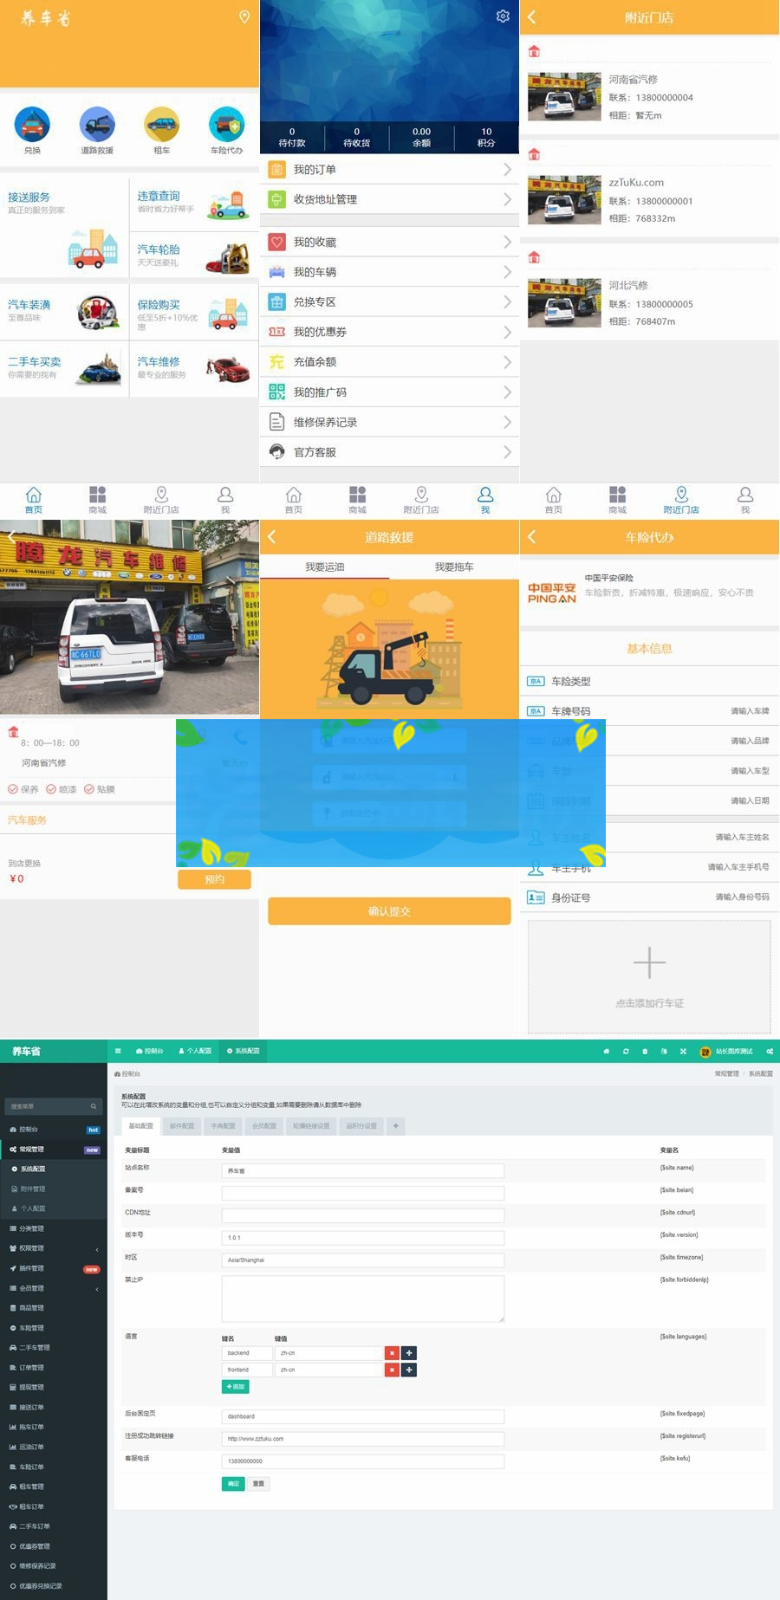Expand the 我的订单 row chevron
Screen dimensions: 780x1600
point(507,170)
